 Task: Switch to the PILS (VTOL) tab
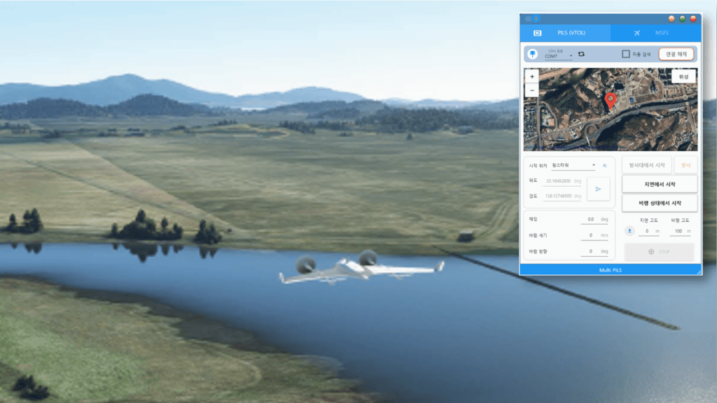[565, 33]
